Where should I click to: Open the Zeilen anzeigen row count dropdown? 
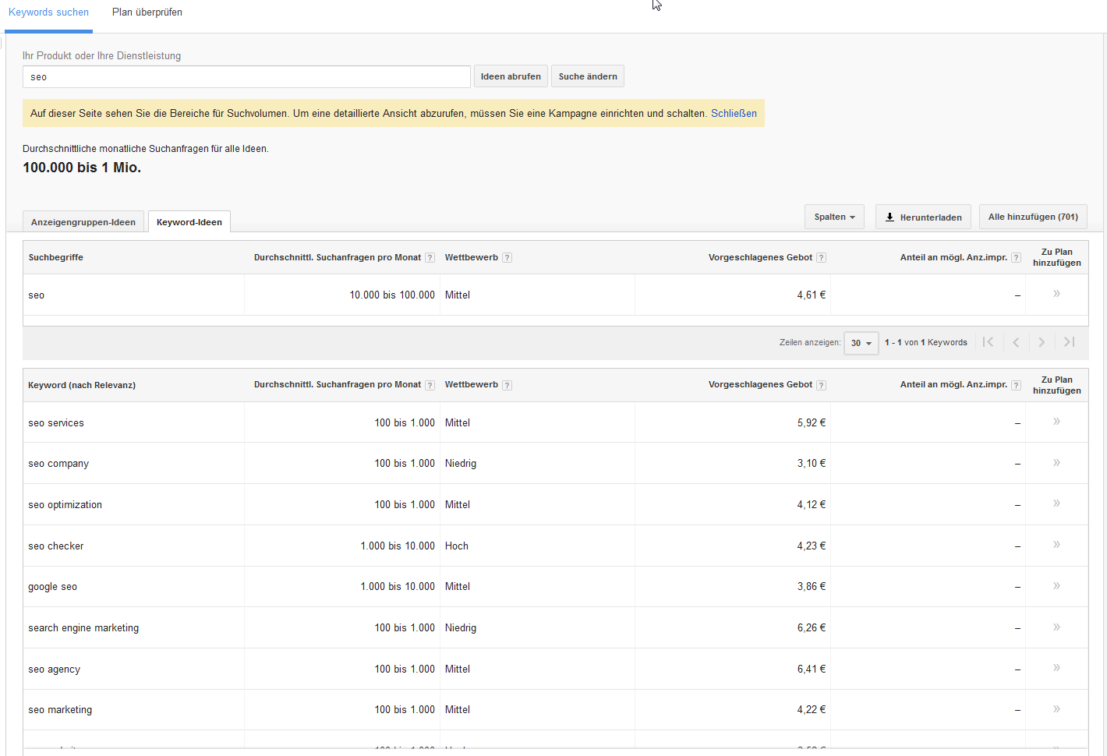point(861,342)
